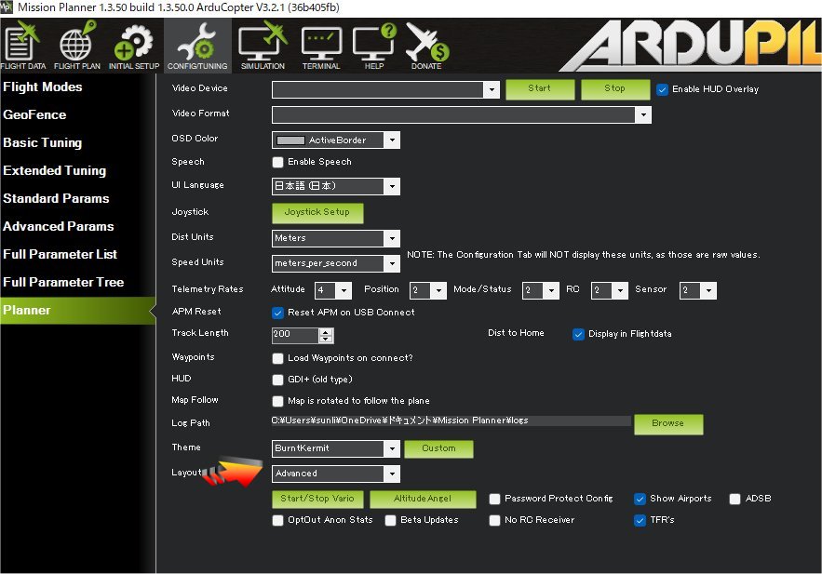
Task: Open the UI Language dropdown
Action: coord(392,186)
